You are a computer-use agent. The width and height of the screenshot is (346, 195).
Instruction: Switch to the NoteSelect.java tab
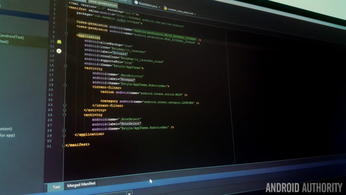pyautogui.click(x=148, y=5)
